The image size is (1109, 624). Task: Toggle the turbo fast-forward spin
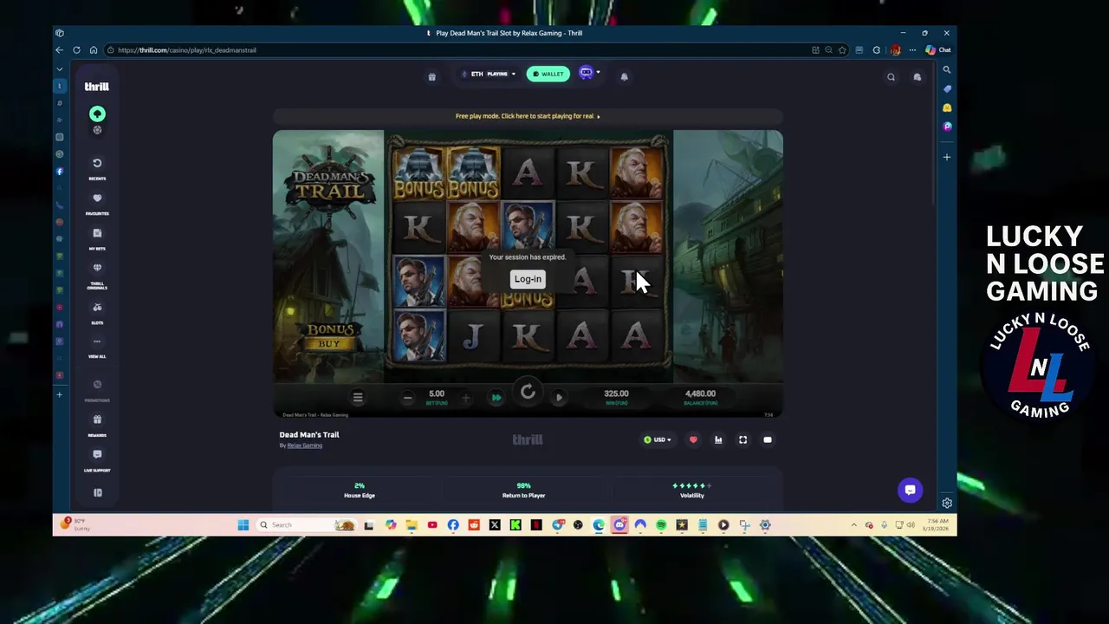click(x=496, y=398)
